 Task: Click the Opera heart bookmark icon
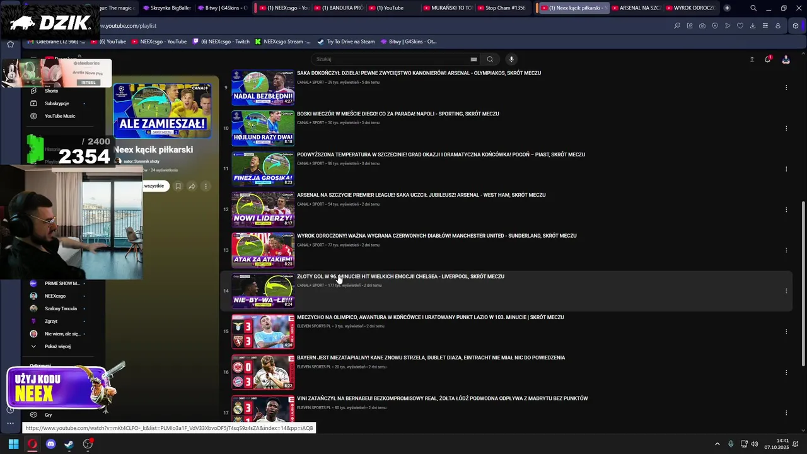pyautogui.click(x=740, y=26)
